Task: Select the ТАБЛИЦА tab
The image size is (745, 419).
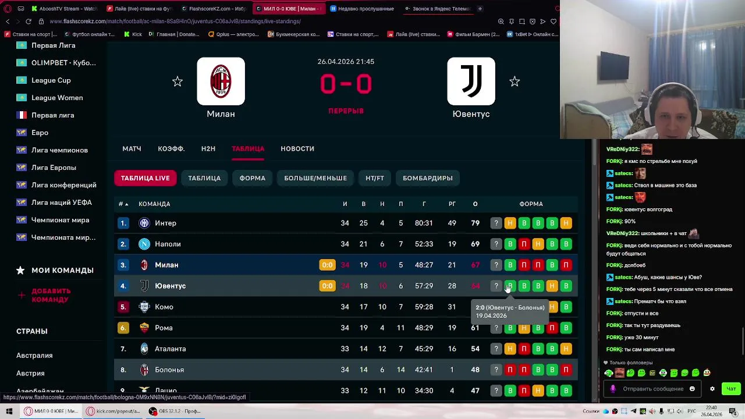Action: pyautogui.click(x=248, y=148)
